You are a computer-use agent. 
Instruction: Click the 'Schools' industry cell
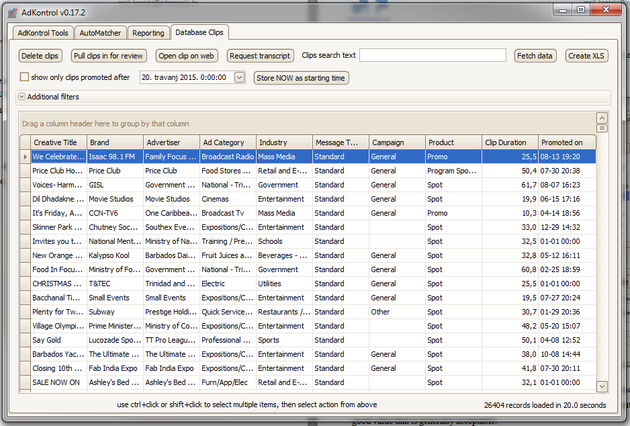point(285,241)
